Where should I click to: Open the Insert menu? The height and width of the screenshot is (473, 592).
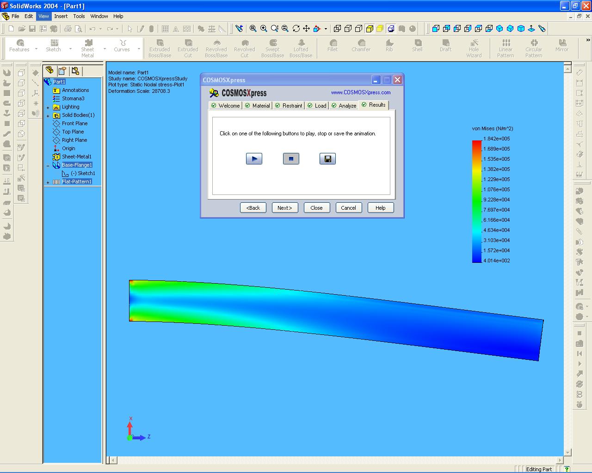coord(61,16)
